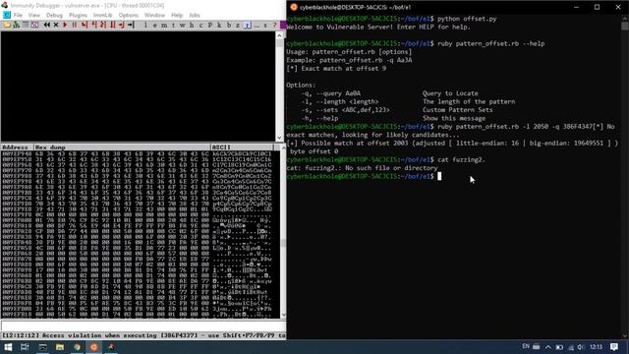
Task: Open the View menu
Action: coord(34,16)
